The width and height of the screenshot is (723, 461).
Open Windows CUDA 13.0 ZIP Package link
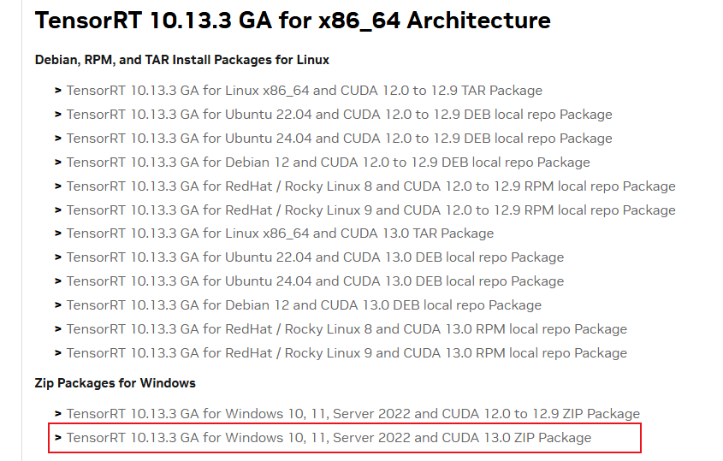(x=329, y=439)
